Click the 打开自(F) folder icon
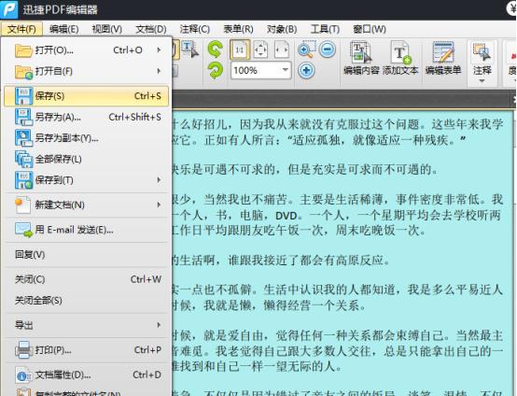The width and height of the screenshot is (517, 396). 23,72
